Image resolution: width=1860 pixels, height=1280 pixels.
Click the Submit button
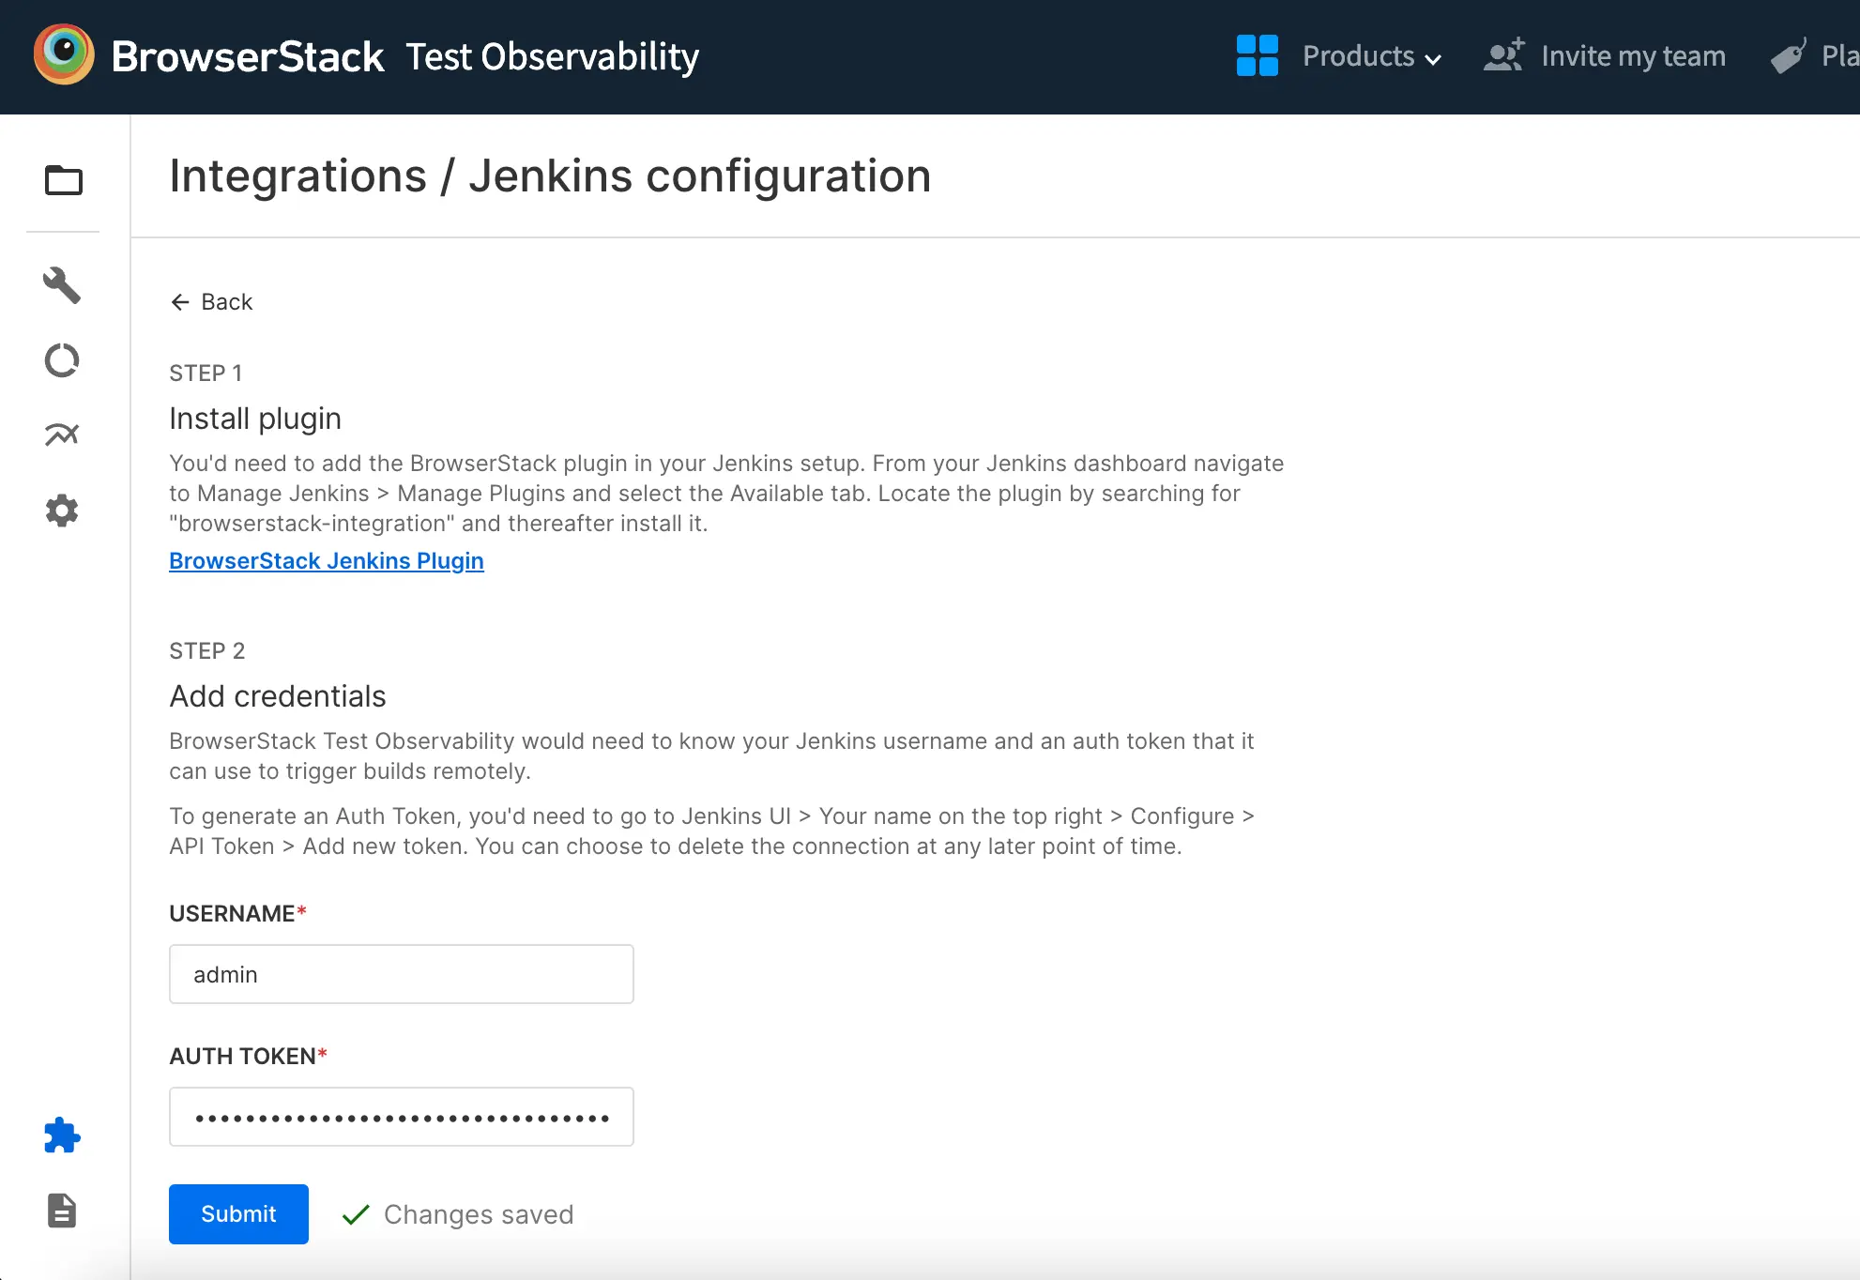pos(238,1214)
